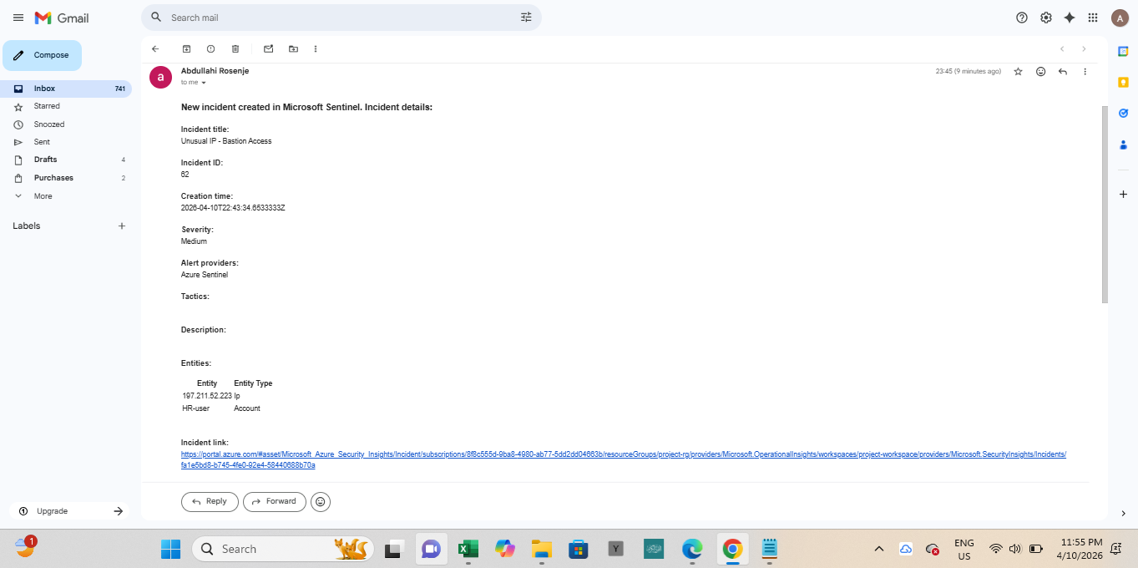Hide the side panel chevron
The image size is (1138, 568).
point(1123,513)
